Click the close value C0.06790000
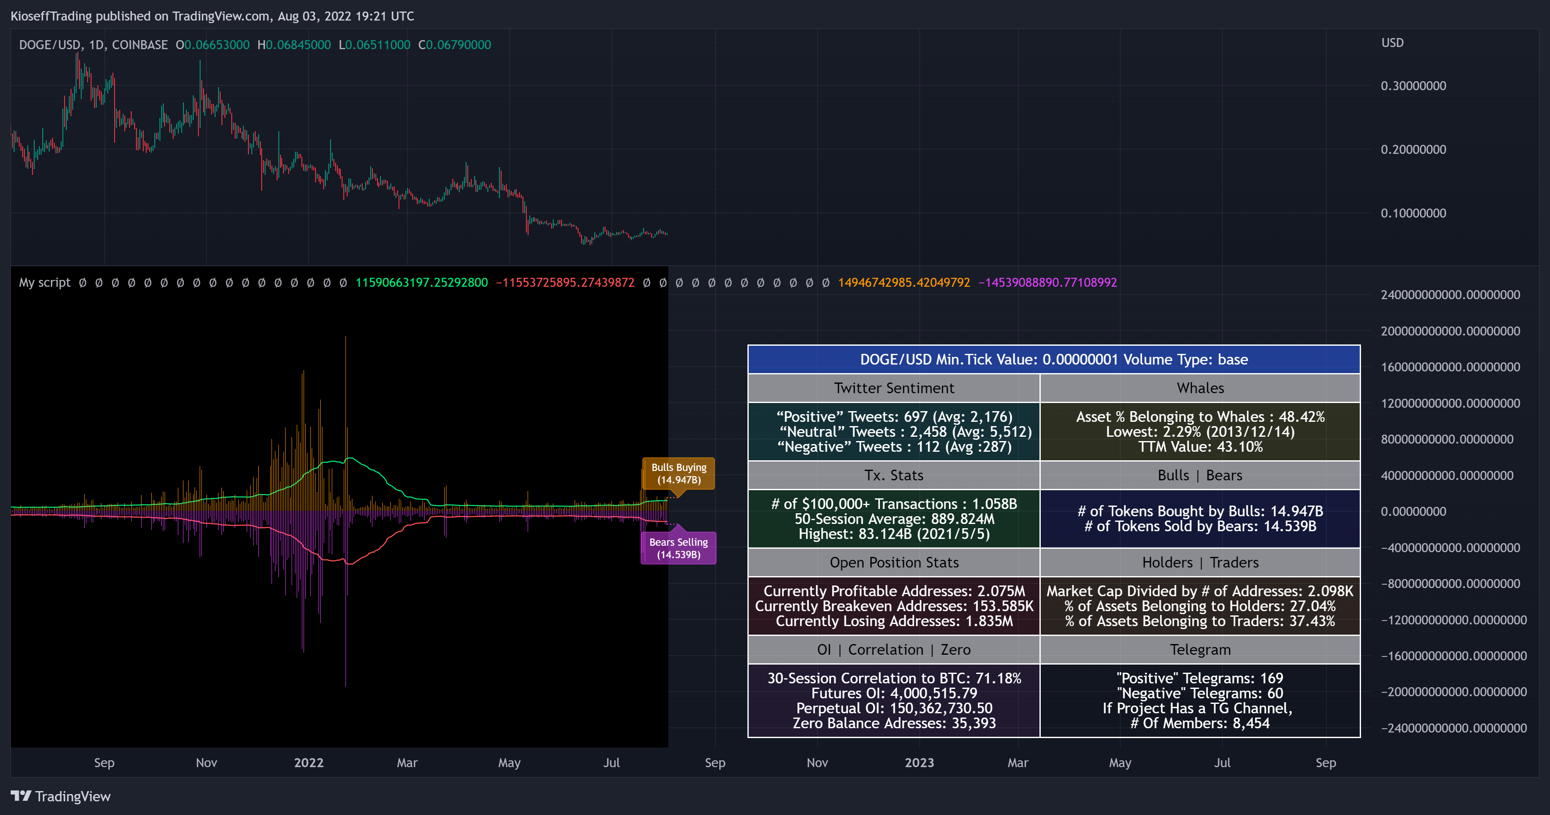Image resolution: width=1550 pixels, height=815 pixels. [x=454, y=45]
